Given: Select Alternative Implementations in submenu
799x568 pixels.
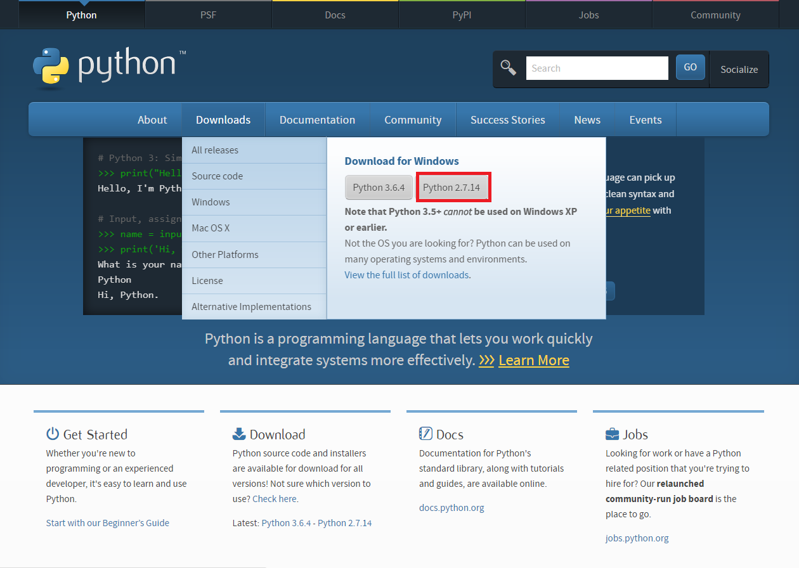Looking at the screenshot, I should tap(254, 307).
